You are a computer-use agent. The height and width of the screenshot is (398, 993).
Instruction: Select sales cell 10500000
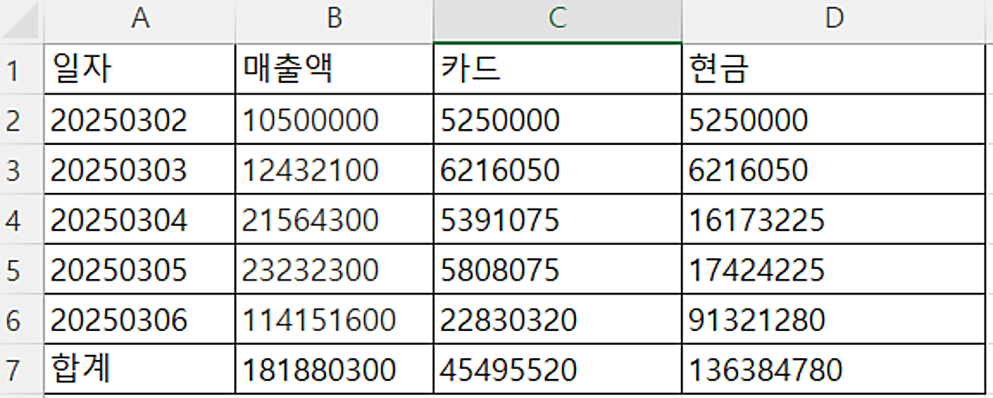point(334,120)
